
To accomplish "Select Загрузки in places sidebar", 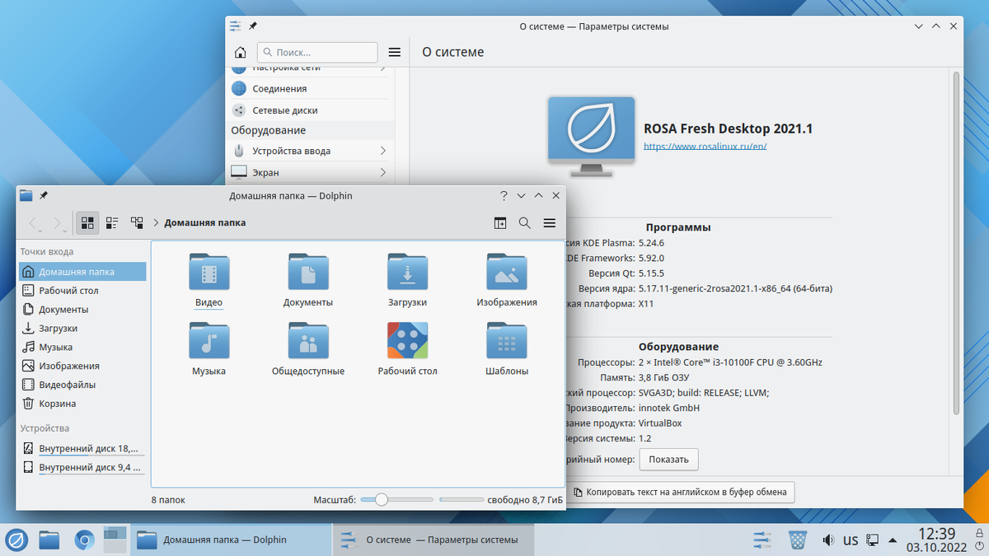I will tap(82, 328).
